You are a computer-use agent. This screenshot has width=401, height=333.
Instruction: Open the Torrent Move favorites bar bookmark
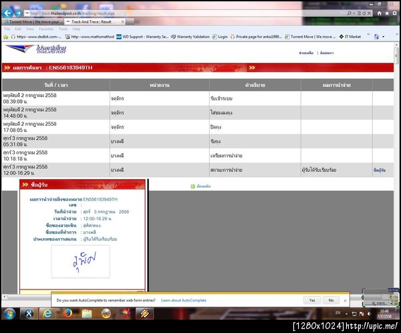pos(310,37)
